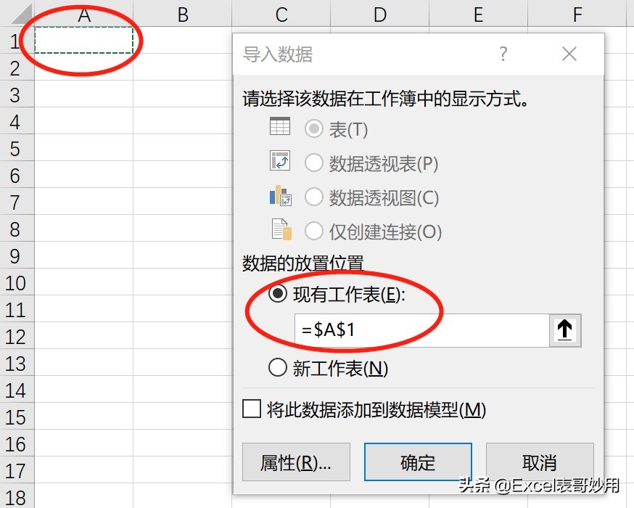This screenshot has width=634, height=508.
Task: Close the 导入数据 dialog with X
Action: (569, 54)
